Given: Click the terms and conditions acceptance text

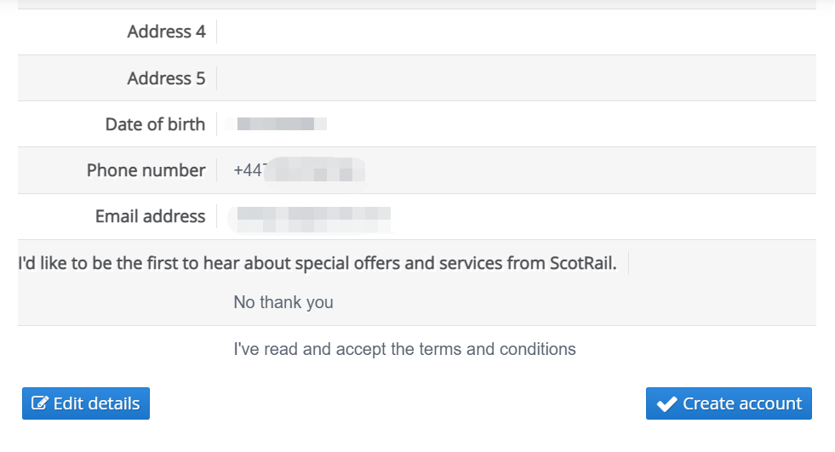Looking at the screenshot, I should coord(404,349).
